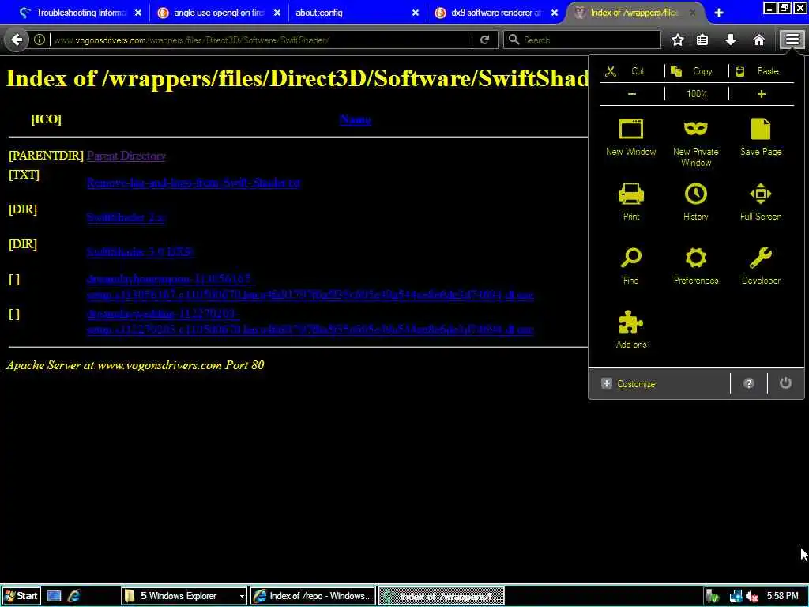
Task: Open Parent Directory link
Action: point(126,156)
